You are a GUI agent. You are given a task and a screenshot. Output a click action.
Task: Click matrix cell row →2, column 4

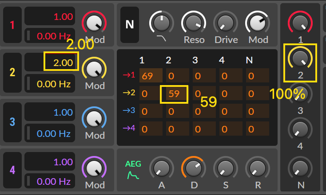[x=231, y=93]
